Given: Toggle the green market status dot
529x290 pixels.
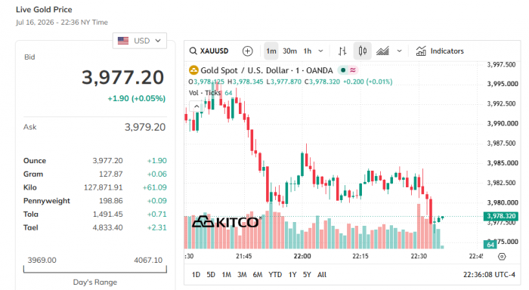Looking at the screenshot, I should click(x=343, y=70).
